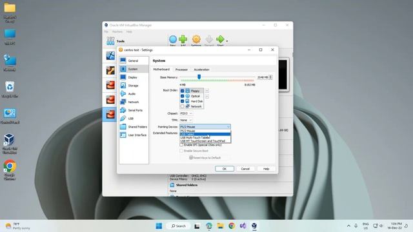The height and width of the screenshot is (232, 413).
Task: Click Base Memory spin arrows
Action: 270,77
